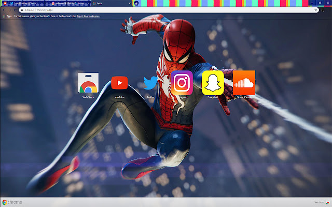
Task: Open the profile icon beside address bar
Action: click(323, 10)
